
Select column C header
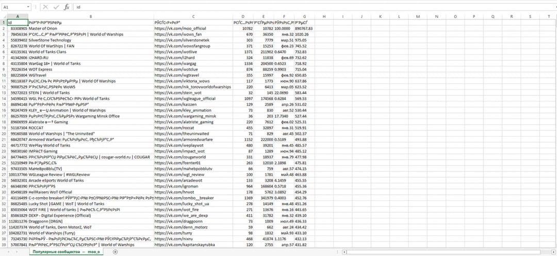point(193,16)
